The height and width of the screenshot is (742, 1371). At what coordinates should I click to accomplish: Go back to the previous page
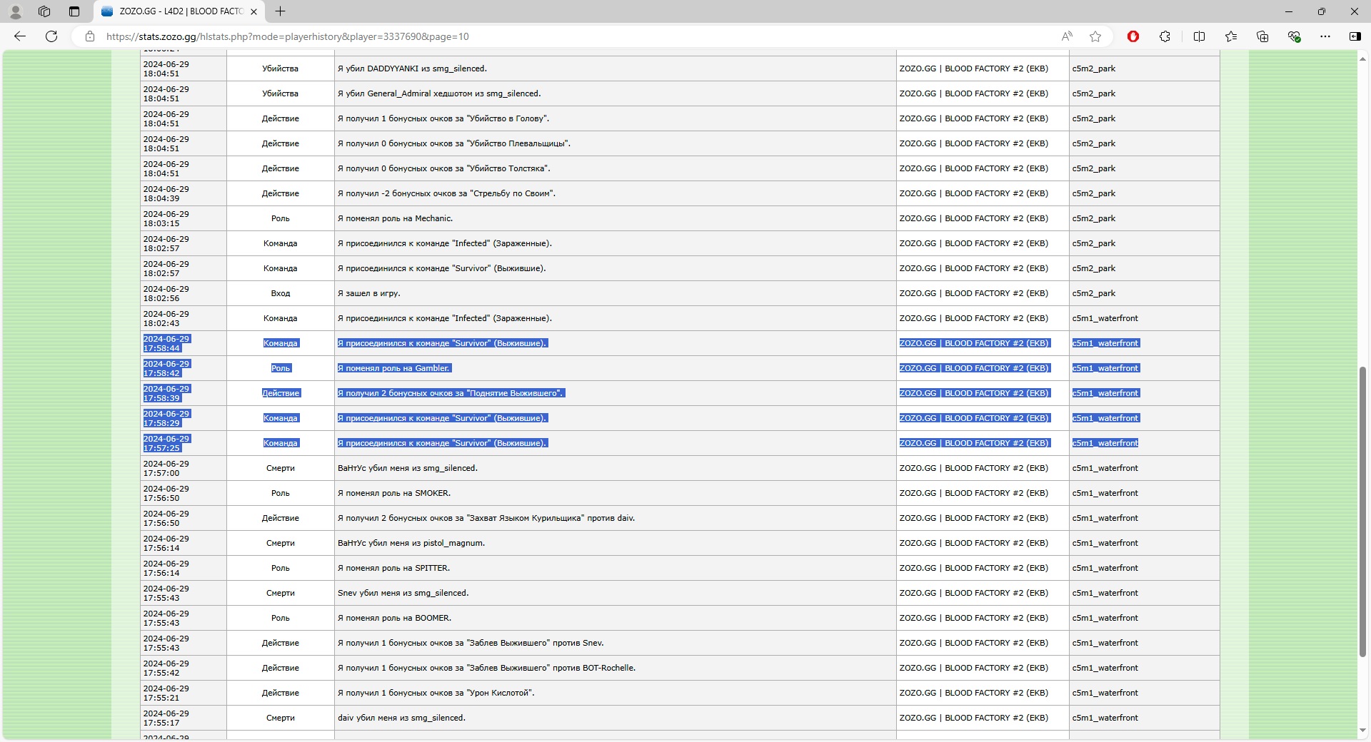(x=20, y=36)
